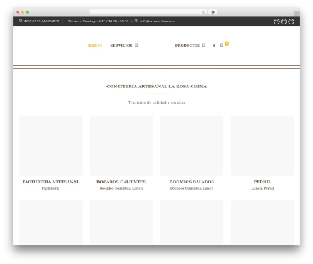Minimize the window with yellow button
The width and height of the screenshot is (313, 264).
click(23, 12)
